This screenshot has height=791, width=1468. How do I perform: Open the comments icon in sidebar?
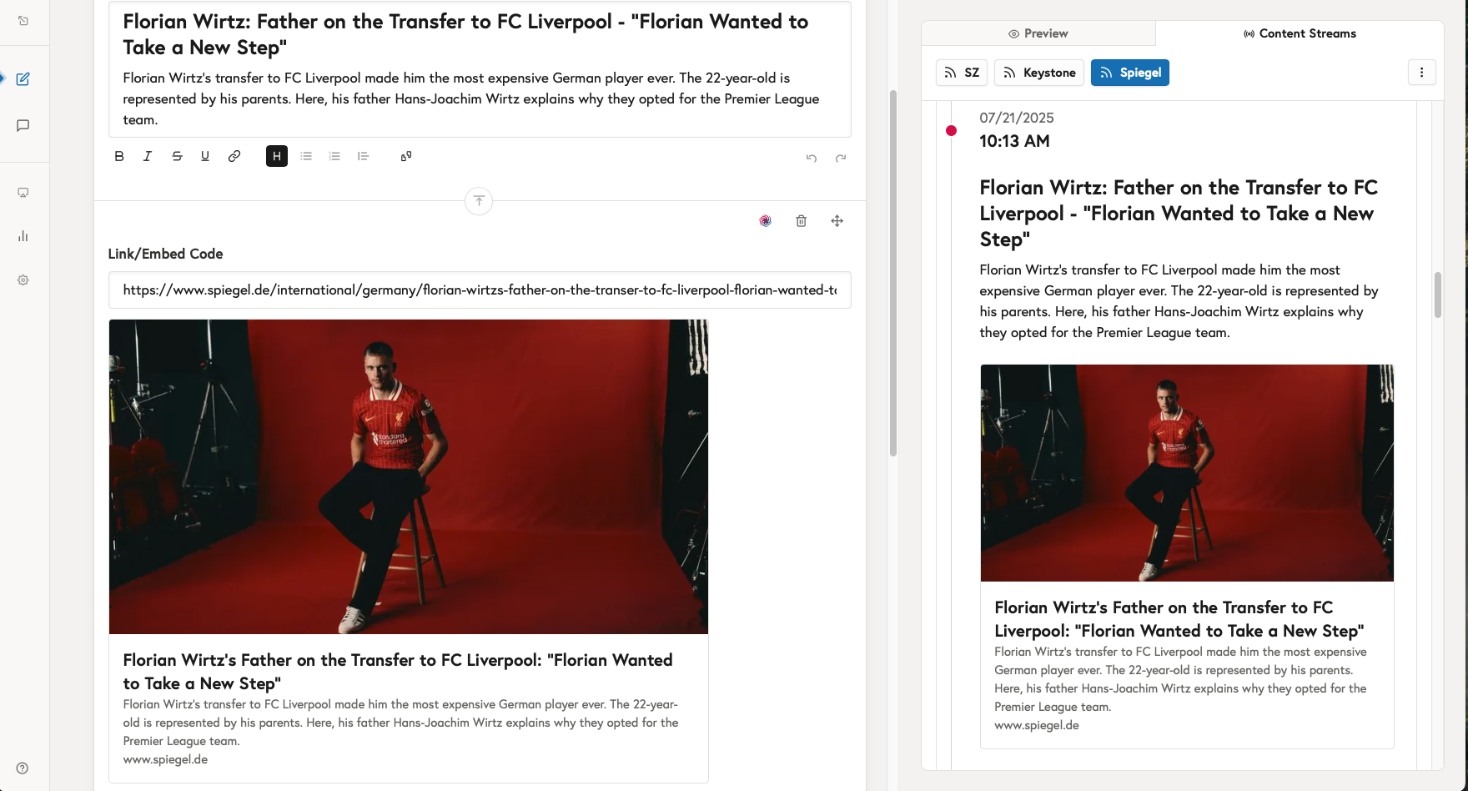[23, 126]
